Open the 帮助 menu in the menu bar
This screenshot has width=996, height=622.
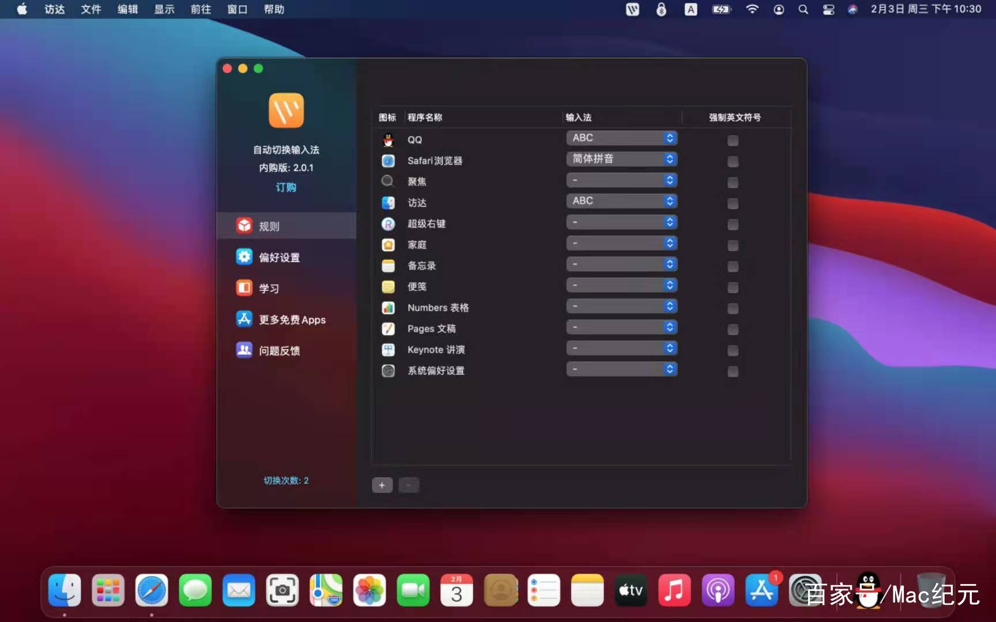274,9
